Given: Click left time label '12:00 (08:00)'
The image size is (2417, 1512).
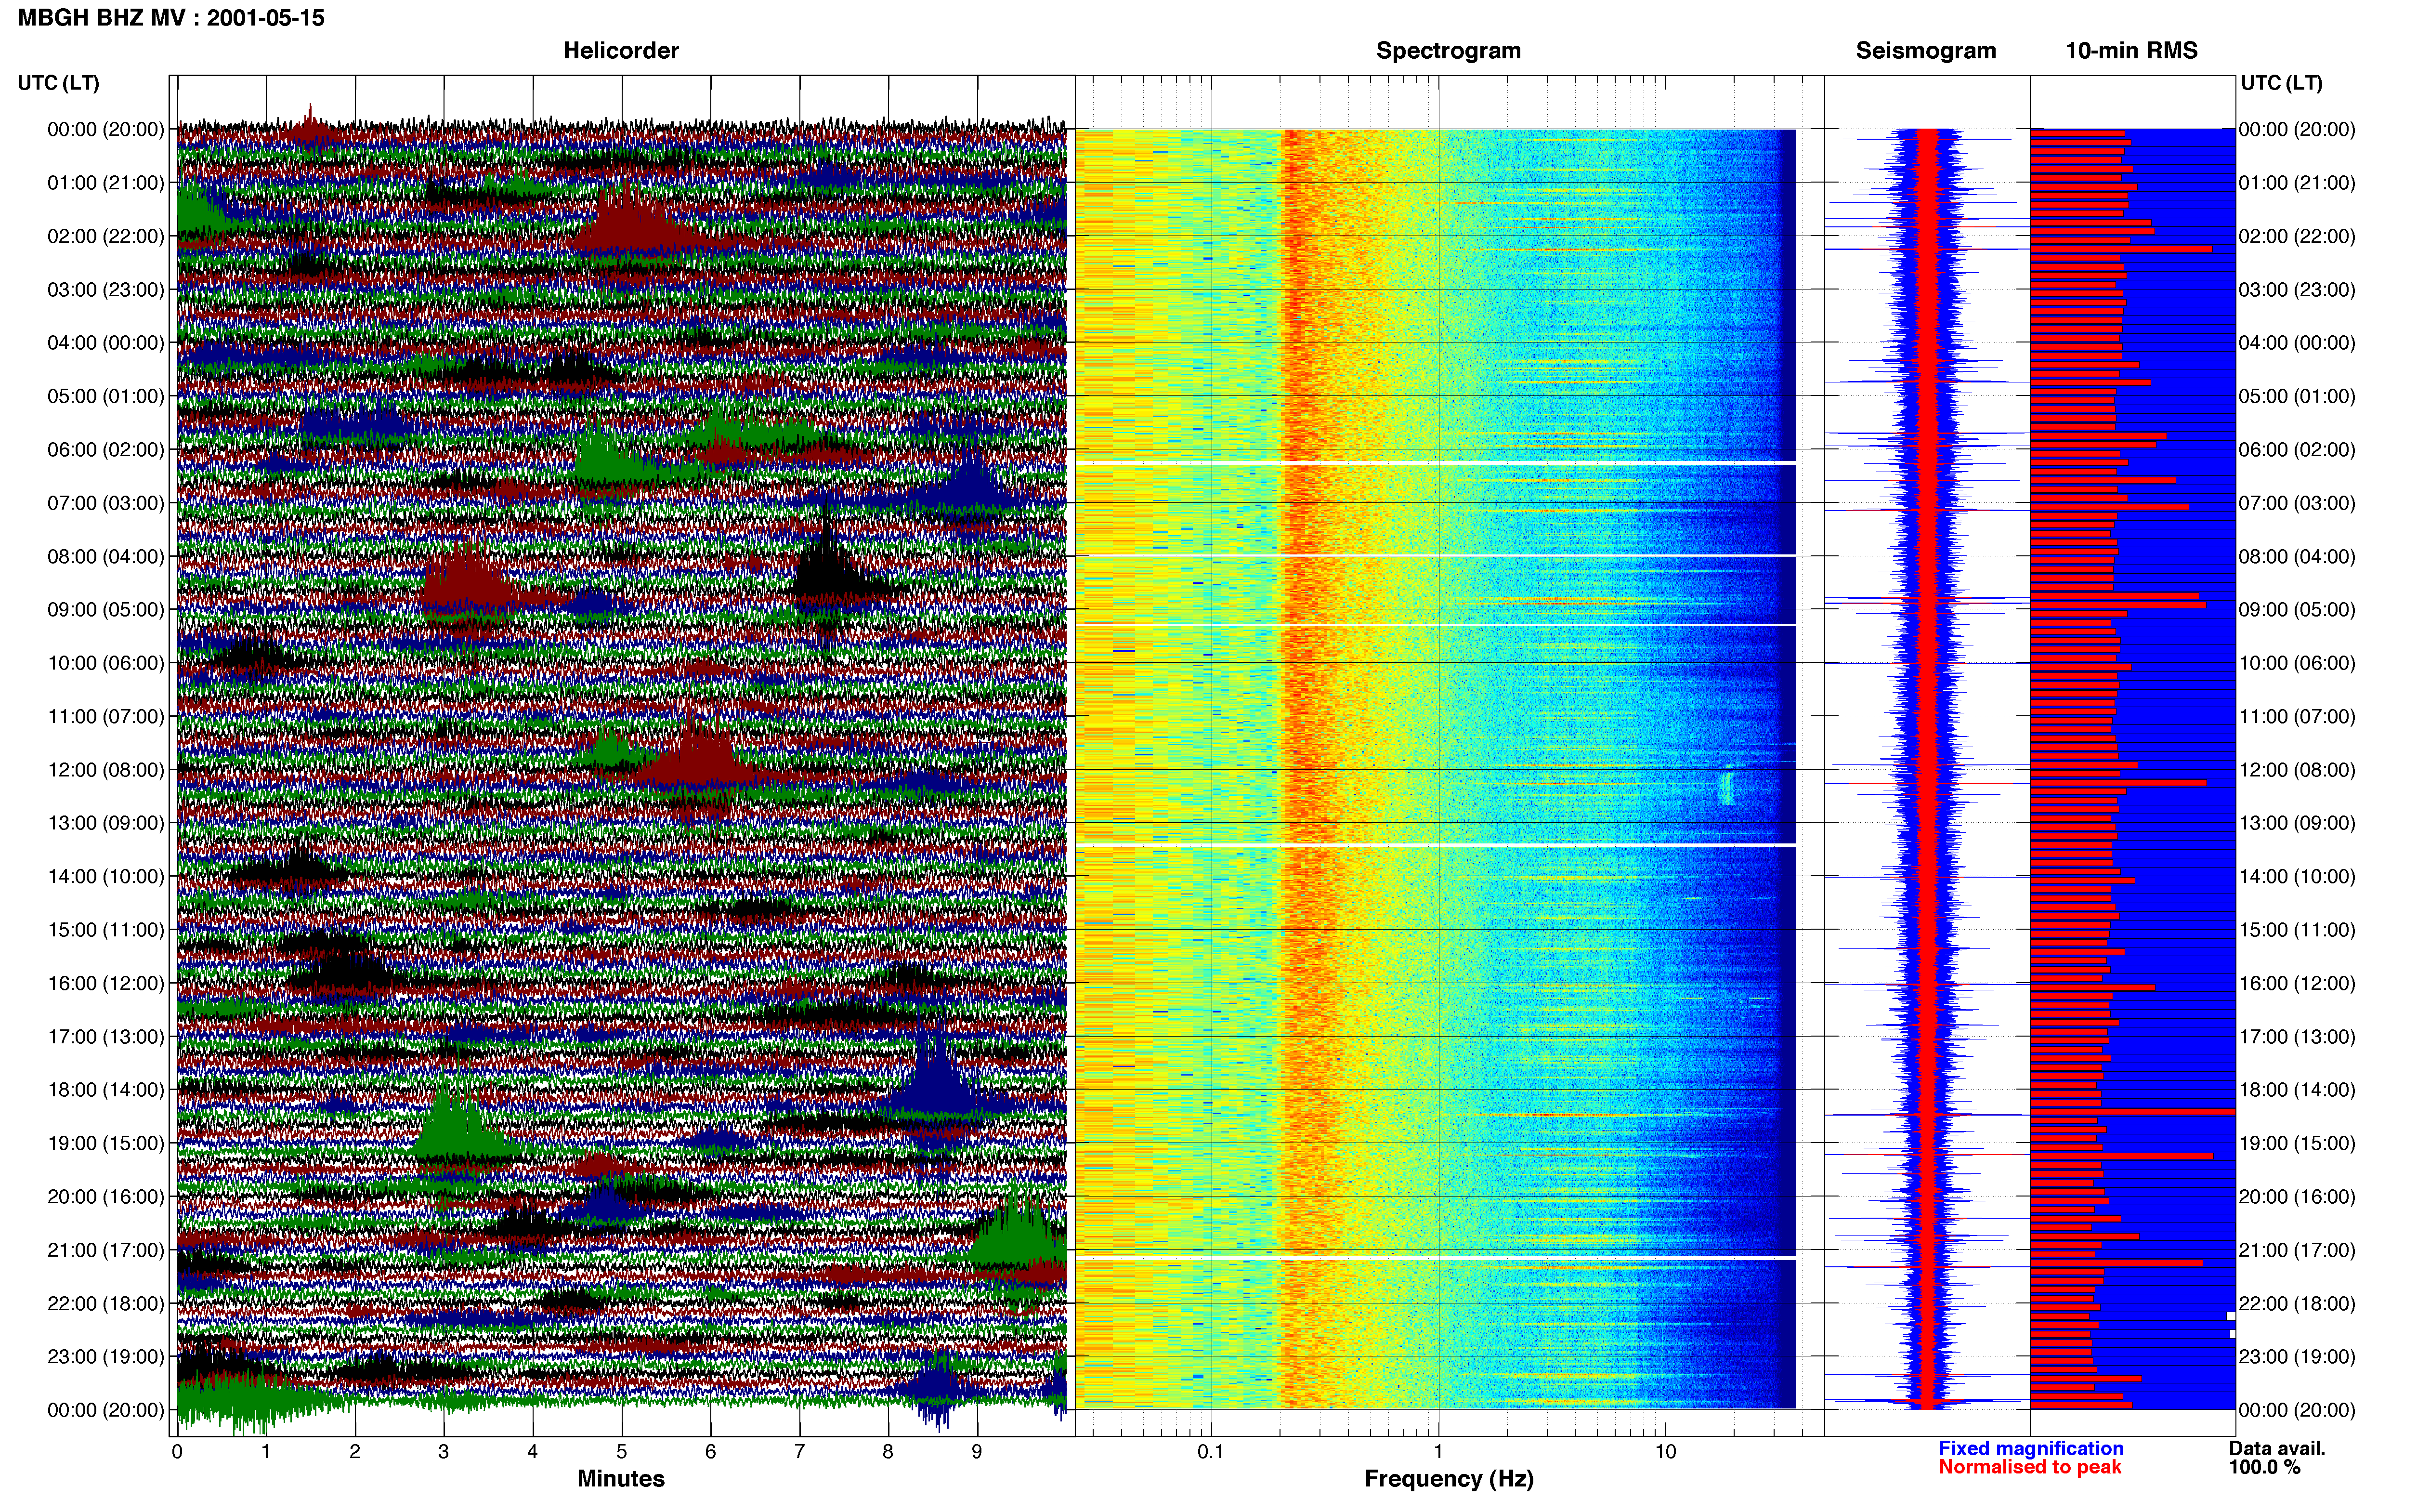Looking at the screenshot, I should tap(106, 770).
